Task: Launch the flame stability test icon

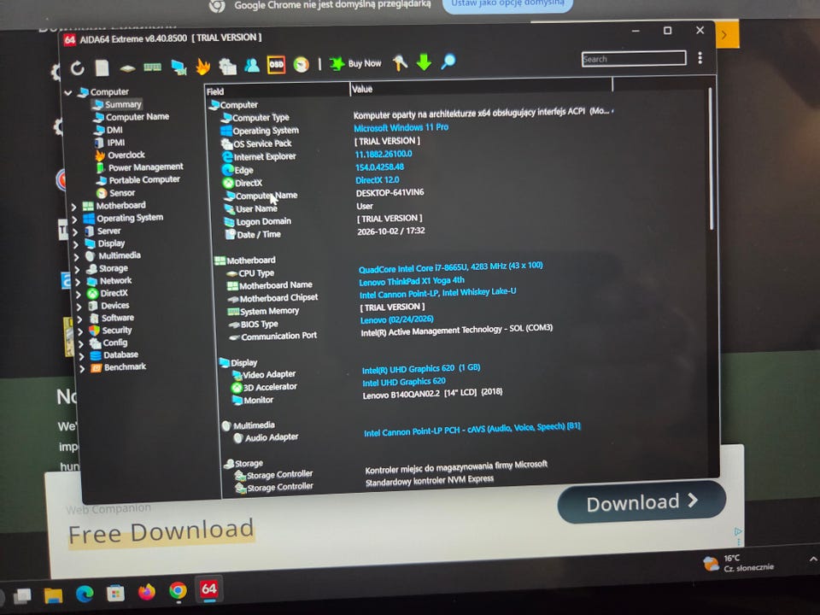Action: pos(203,67)
